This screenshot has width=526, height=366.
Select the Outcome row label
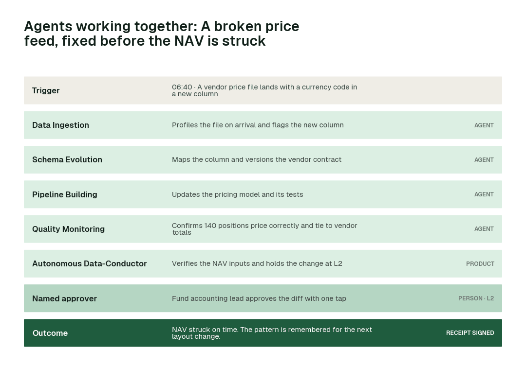pos(50,333)
